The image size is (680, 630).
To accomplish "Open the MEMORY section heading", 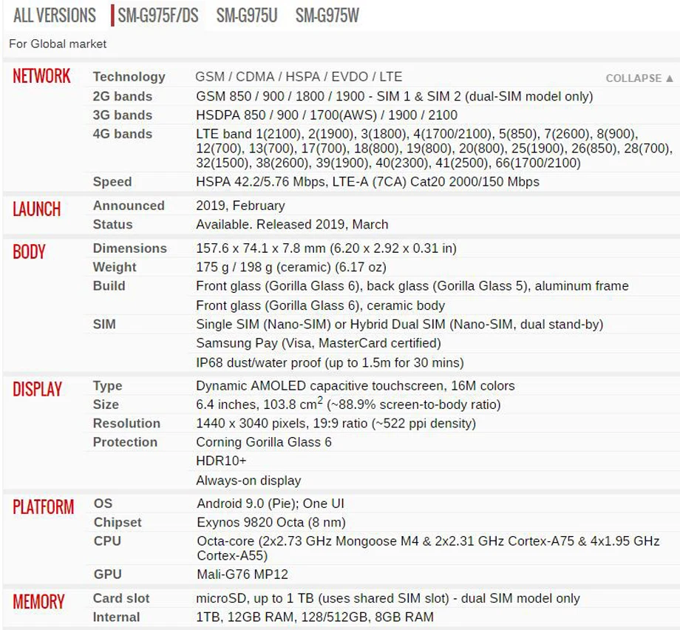I will point(38,602).
